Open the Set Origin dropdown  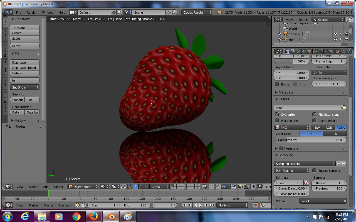(25, 87)
